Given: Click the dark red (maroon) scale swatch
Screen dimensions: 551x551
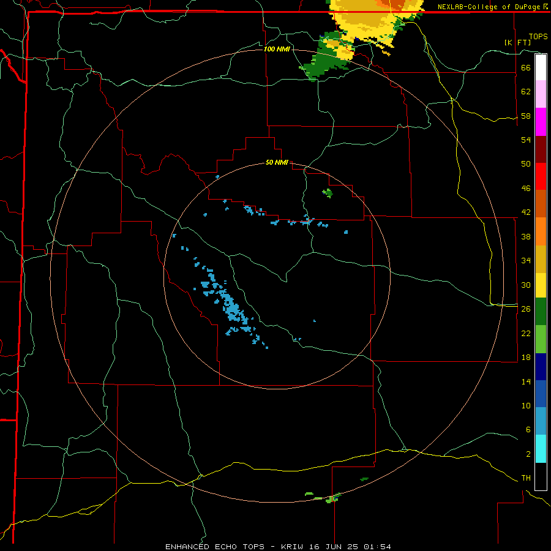Looking at the screenshot, I should [x=541, y=149].
